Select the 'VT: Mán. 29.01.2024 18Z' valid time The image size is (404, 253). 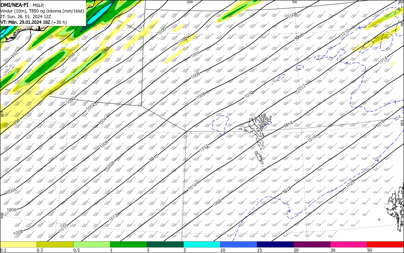[25, 22]
